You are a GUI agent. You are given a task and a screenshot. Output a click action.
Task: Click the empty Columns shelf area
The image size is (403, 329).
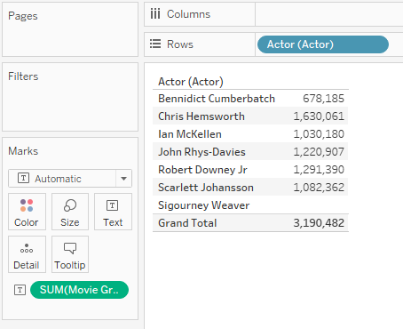[328, 14]
